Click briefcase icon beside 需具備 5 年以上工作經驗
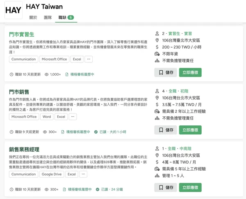This screenshot has height=199, width=246. [157, 169]
